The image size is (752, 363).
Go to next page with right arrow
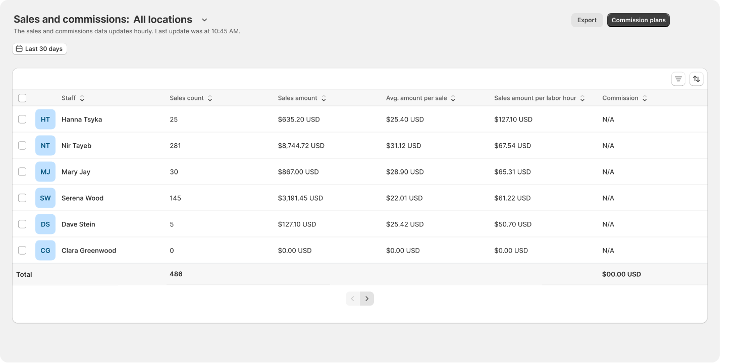point(367,299)
